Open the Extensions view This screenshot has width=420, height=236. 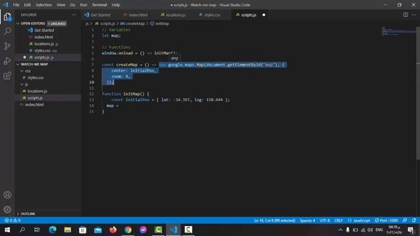[7, 76]
